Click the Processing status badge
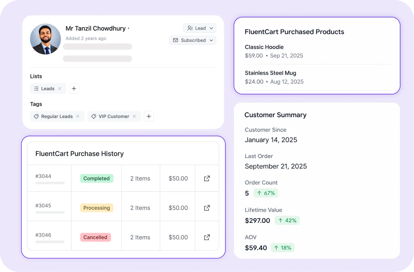Screen dimensions: 414x272 coord(97,208)
